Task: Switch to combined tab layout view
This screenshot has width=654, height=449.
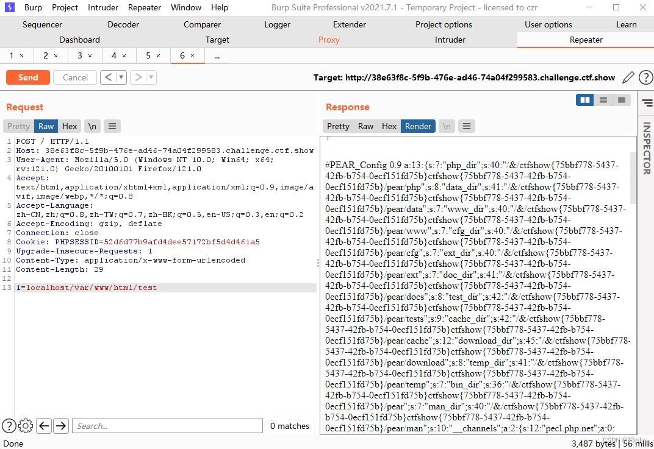Action: [x=622, y=100]
